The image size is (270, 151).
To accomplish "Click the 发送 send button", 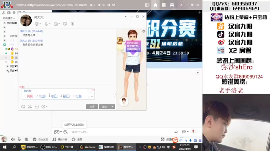I will (105, 107).
